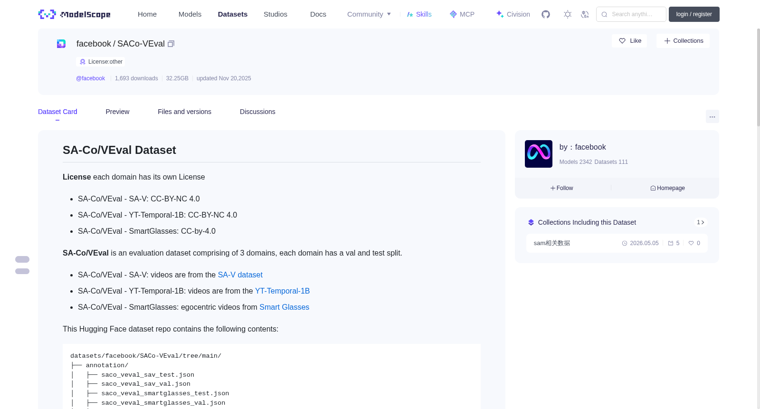Open the Smart Glasses link
The height and width of the screenshot is (409, 760).
click(x=284, y=307)
